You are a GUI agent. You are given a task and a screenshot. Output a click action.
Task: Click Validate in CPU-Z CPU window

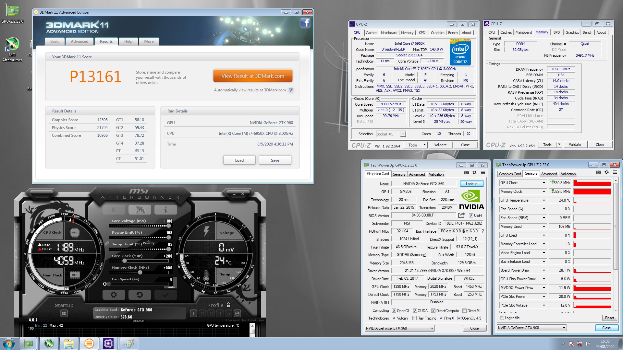click(x=440, y=145)
